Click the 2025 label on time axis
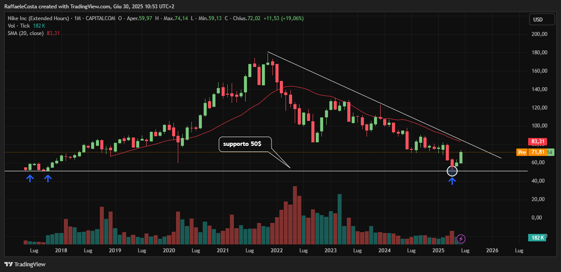 pyautogui.click(x=438, y=251)
